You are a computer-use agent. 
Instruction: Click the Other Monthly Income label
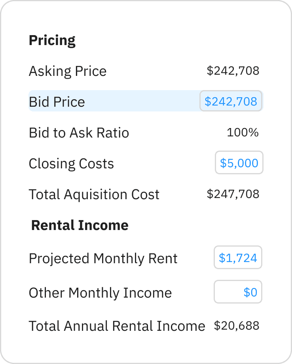click(100, 293)
